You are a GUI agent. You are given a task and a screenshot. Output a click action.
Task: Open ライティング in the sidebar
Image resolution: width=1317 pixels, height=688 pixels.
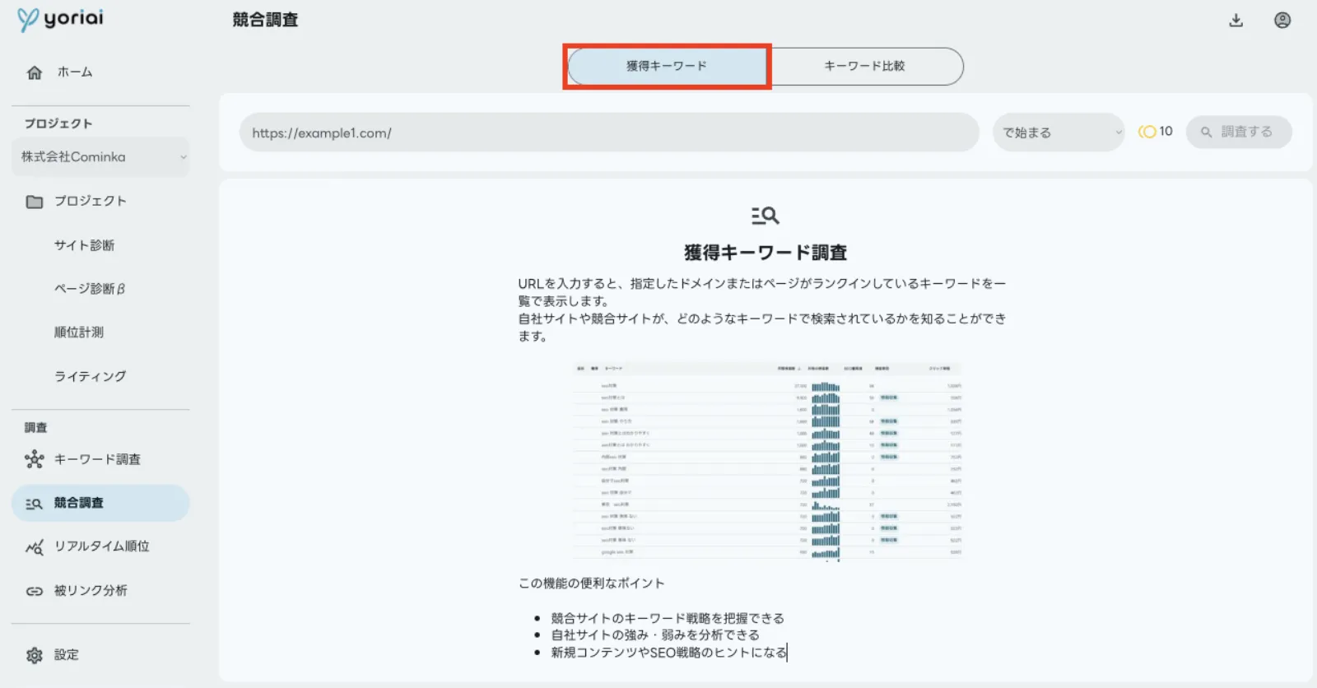91,376
